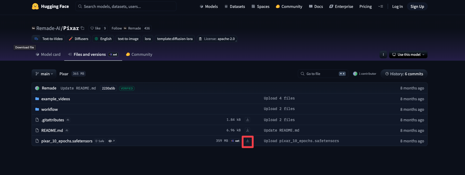Screen dimensions: 465x175
Task: Click the 359 MB file size
Action: coord(222,141)
